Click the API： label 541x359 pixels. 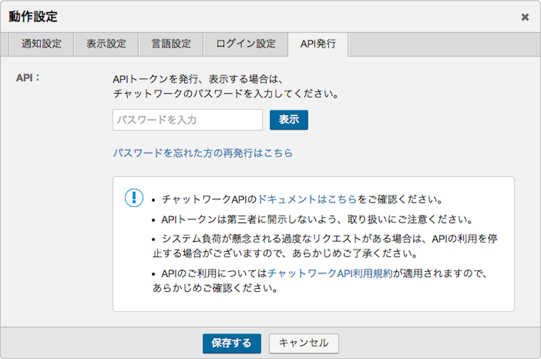tap(28, 78)
